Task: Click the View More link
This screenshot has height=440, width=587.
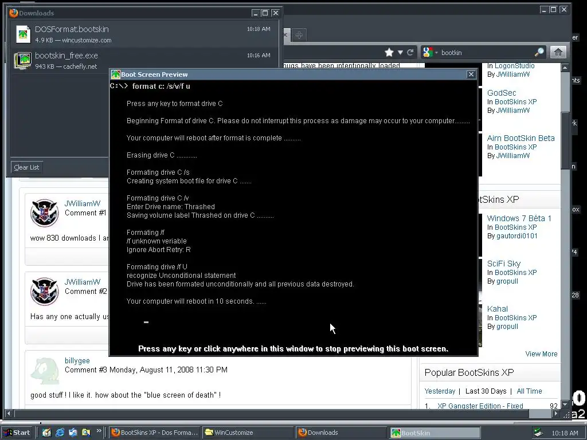Action: 541,354
